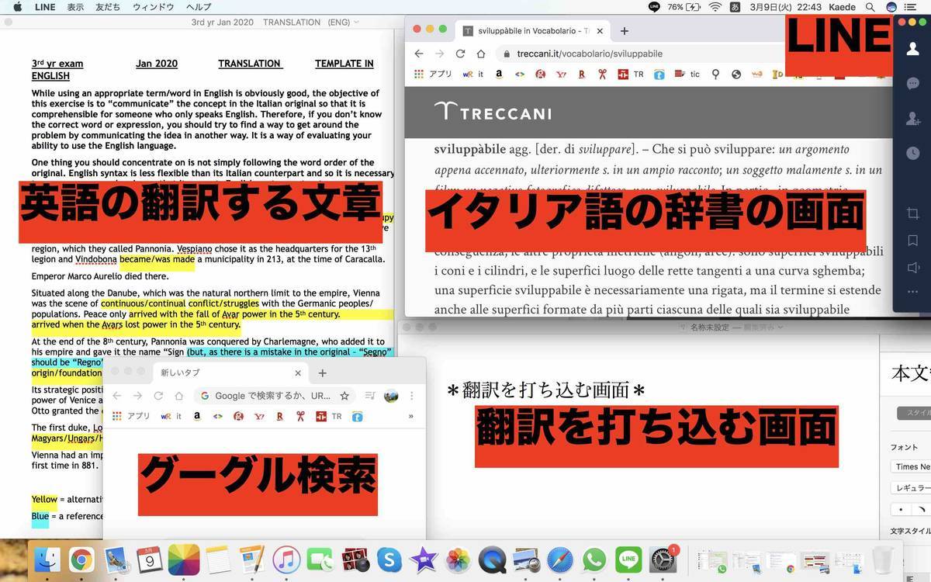Select the sviluppàbile in Vocabolario tab
This screenshot has height=582, width=931.
(x=534, y=31)
